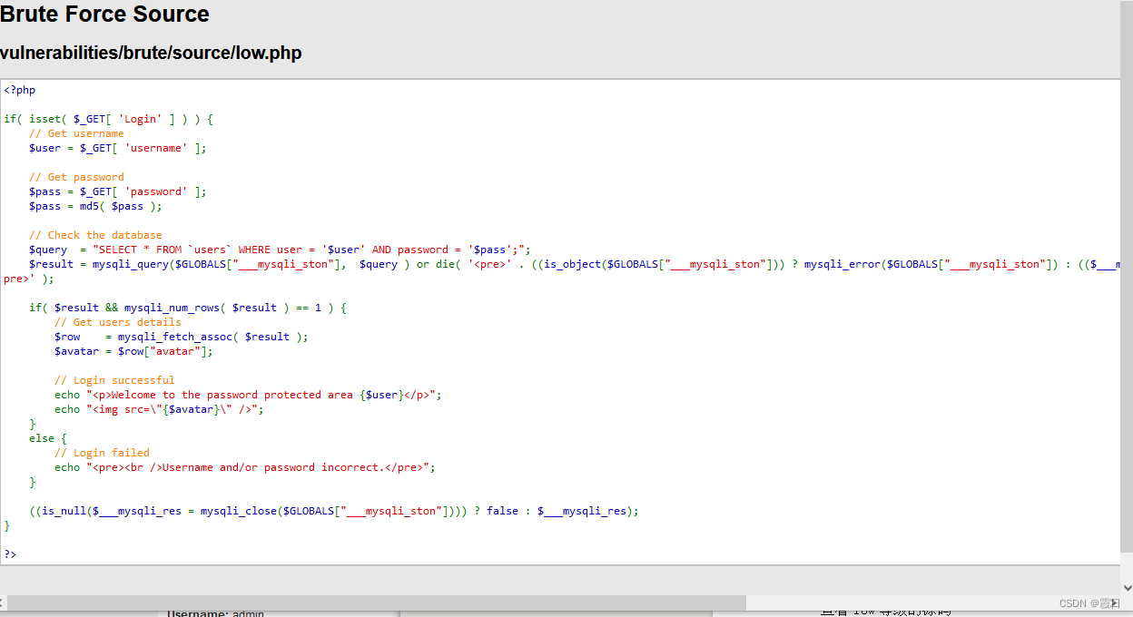Click the Username and/or password incorrect echo line
This screenshot has width=1133, height=617.
(245, 467)
